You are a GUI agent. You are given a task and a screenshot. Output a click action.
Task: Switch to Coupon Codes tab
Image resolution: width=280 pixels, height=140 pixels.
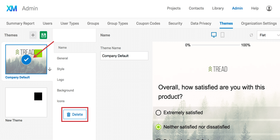tap(148, 23)
